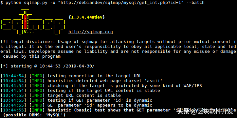Click the sqlmap ASCII art logo
The width and height of the screenshot is (237, 118).
[x=33, y=22]
